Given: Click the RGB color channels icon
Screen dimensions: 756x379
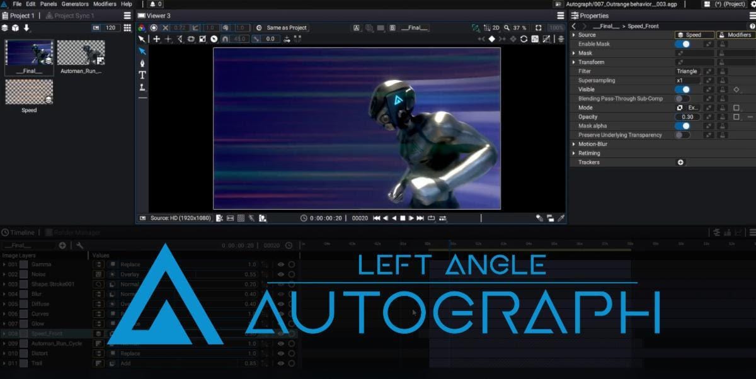Looking at the screenshot, I should click(x=142, y=28).
